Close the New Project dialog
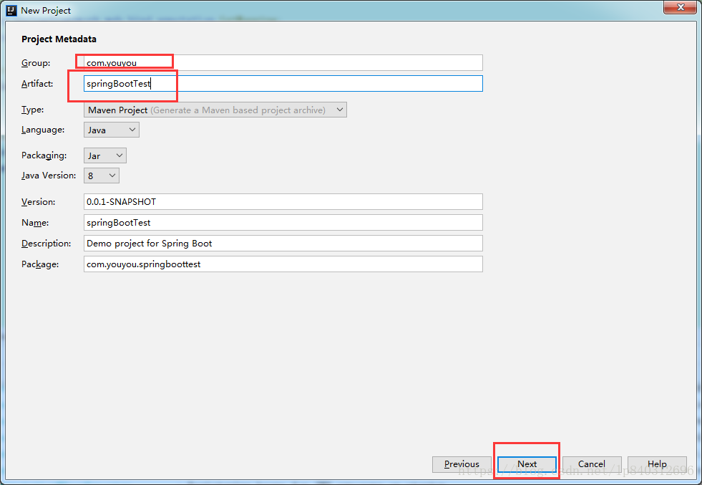 pyautogui.click(x=680, y=7)
